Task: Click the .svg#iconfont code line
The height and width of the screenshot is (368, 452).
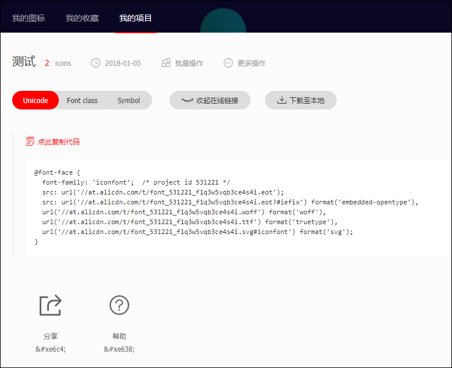Action: tap(197, 232)
